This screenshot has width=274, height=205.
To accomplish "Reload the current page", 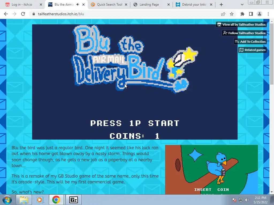I will 23,14.
